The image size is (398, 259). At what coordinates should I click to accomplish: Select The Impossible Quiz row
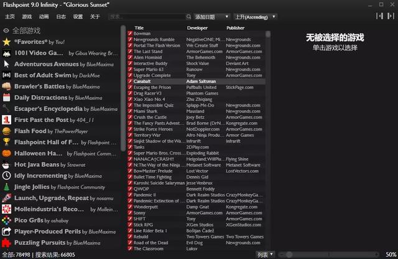pyautogui.click(x=197, y=105)
